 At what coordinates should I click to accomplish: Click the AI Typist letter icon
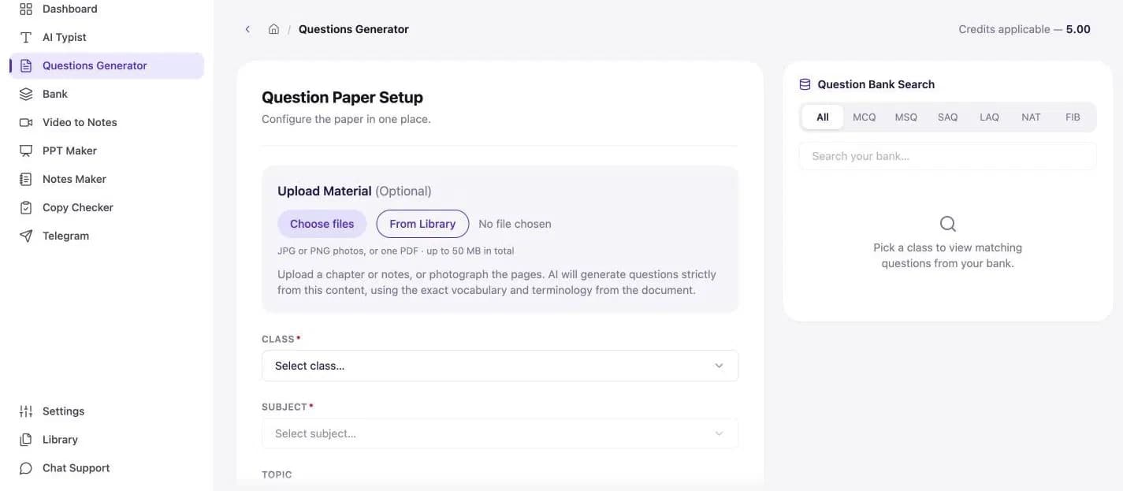coord(26,37)
